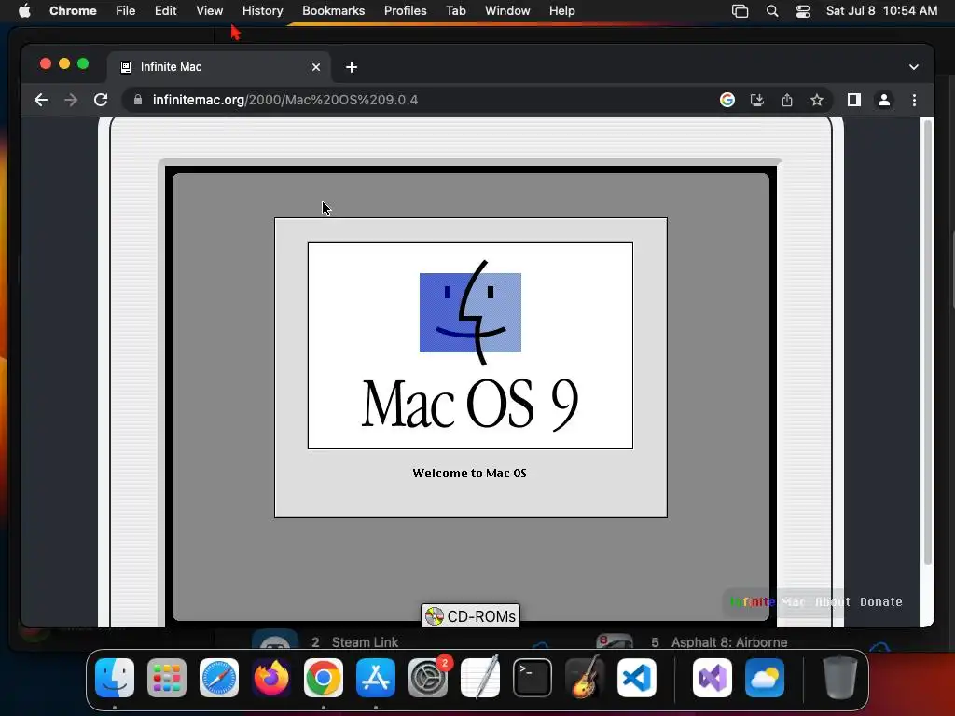Click the browser forward arrow
Viewport: 955px width, 716px height.
click(x=71, y=100)
